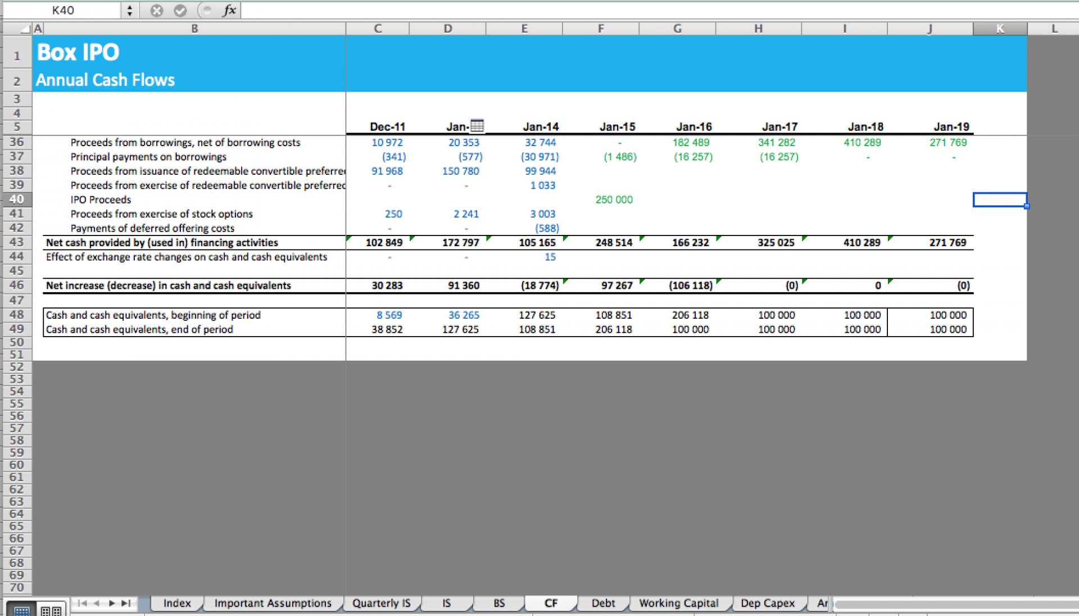Select column F header
Screen dimensions: 1079x616
(x=601, y=29)
